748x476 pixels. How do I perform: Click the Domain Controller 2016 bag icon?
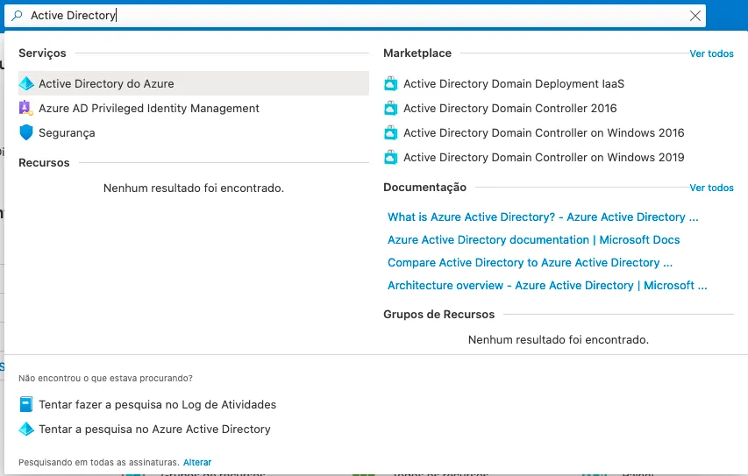pyautogui.click(x=391, y=109)
